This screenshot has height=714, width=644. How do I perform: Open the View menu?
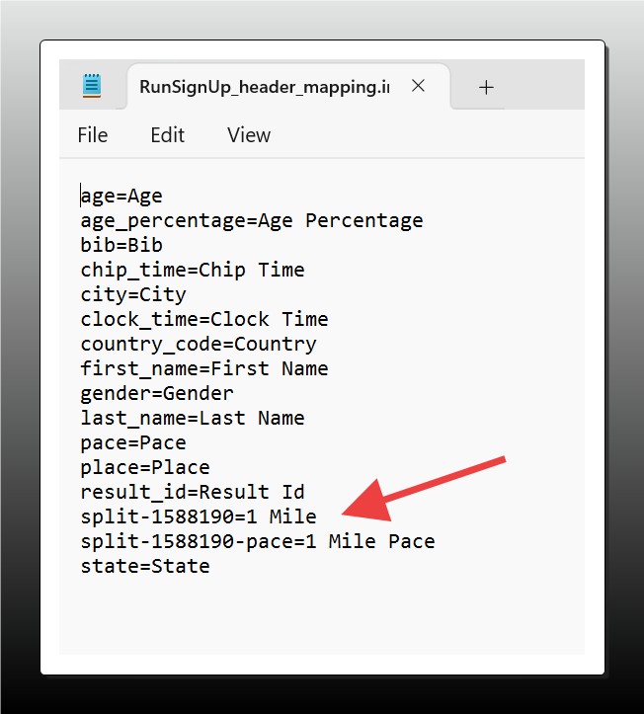pyautogui.click(x=249, y=135)
